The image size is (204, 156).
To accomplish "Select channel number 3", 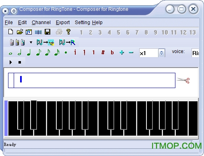I will [100, 33].
